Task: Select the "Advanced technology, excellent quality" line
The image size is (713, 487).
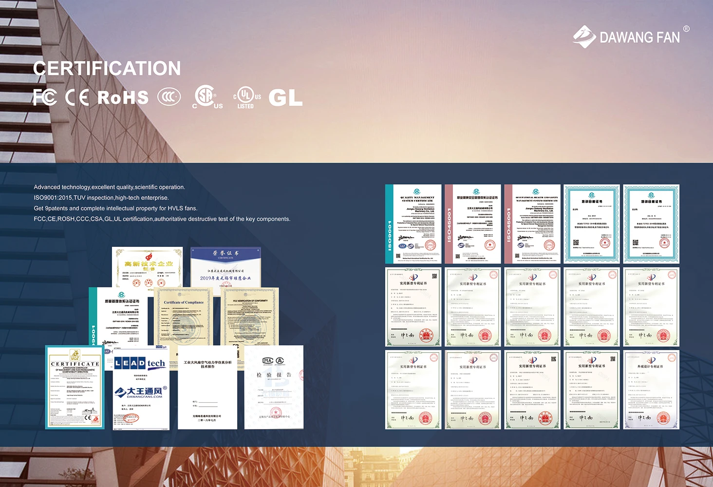Action: point(110,187)
